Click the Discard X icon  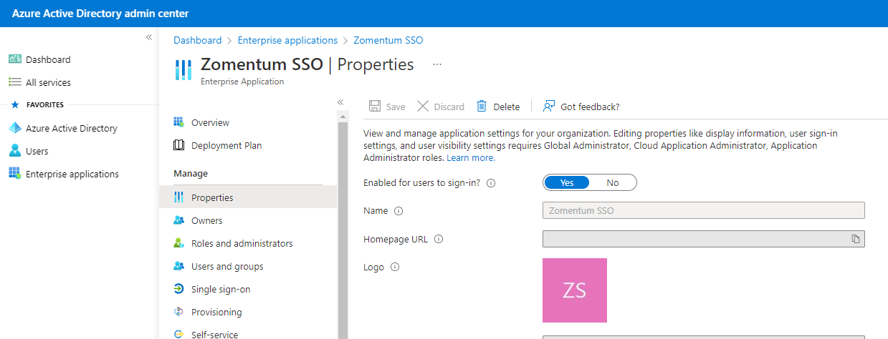pos(423,107)
